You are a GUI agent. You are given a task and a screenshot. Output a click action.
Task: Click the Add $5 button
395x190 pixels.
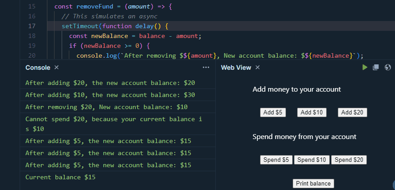[x=273, y=112]
